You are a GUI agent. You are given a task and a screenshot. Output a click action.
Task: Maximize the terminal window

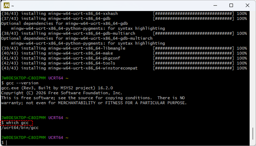[231, 5]
